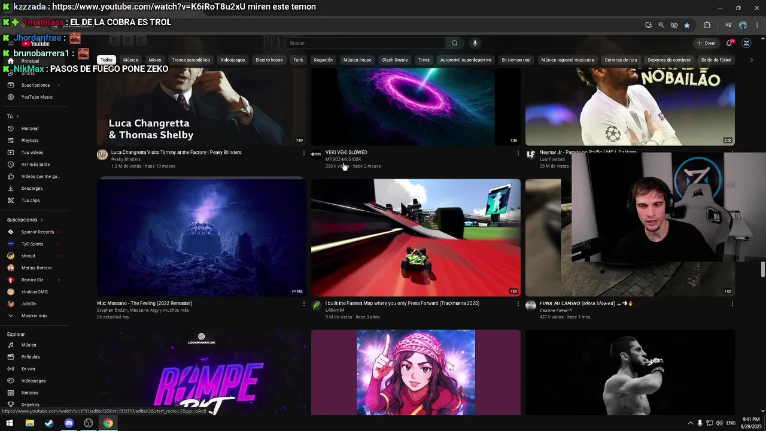Click the Chrome zoom magnifier icon

661,25
